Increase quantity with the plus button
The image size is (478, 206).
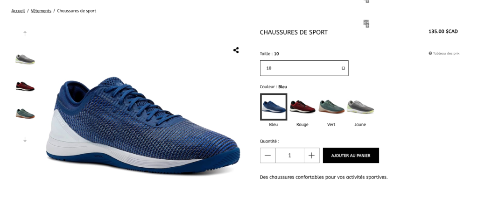[x=311, y=156]
